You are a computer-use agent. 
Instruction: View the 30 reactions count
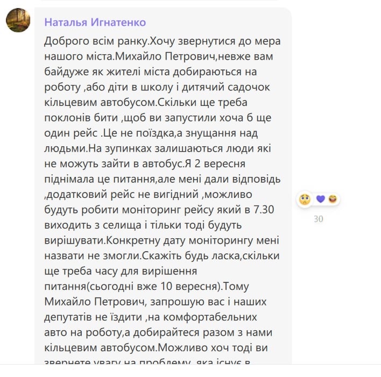(x=319, y=219)
